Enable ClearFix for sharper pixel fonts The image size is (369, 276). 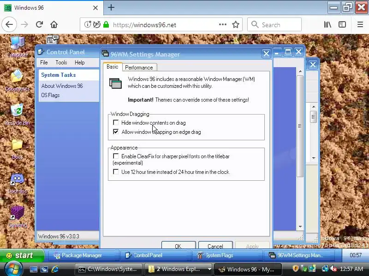click(x=116, y=156)
